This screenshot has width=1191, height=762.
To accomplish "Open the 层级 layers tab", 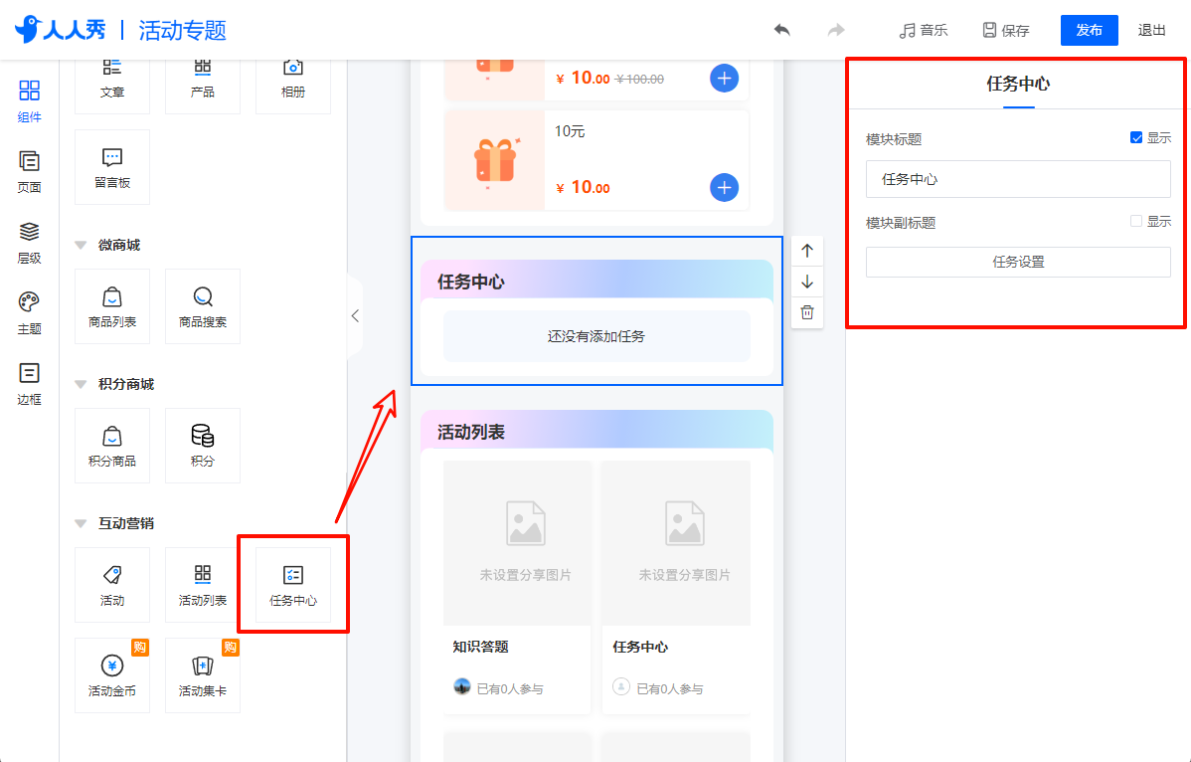I will coord(29,243).
